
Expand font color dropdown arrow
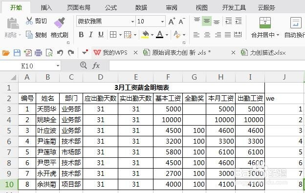pos(167,35)
